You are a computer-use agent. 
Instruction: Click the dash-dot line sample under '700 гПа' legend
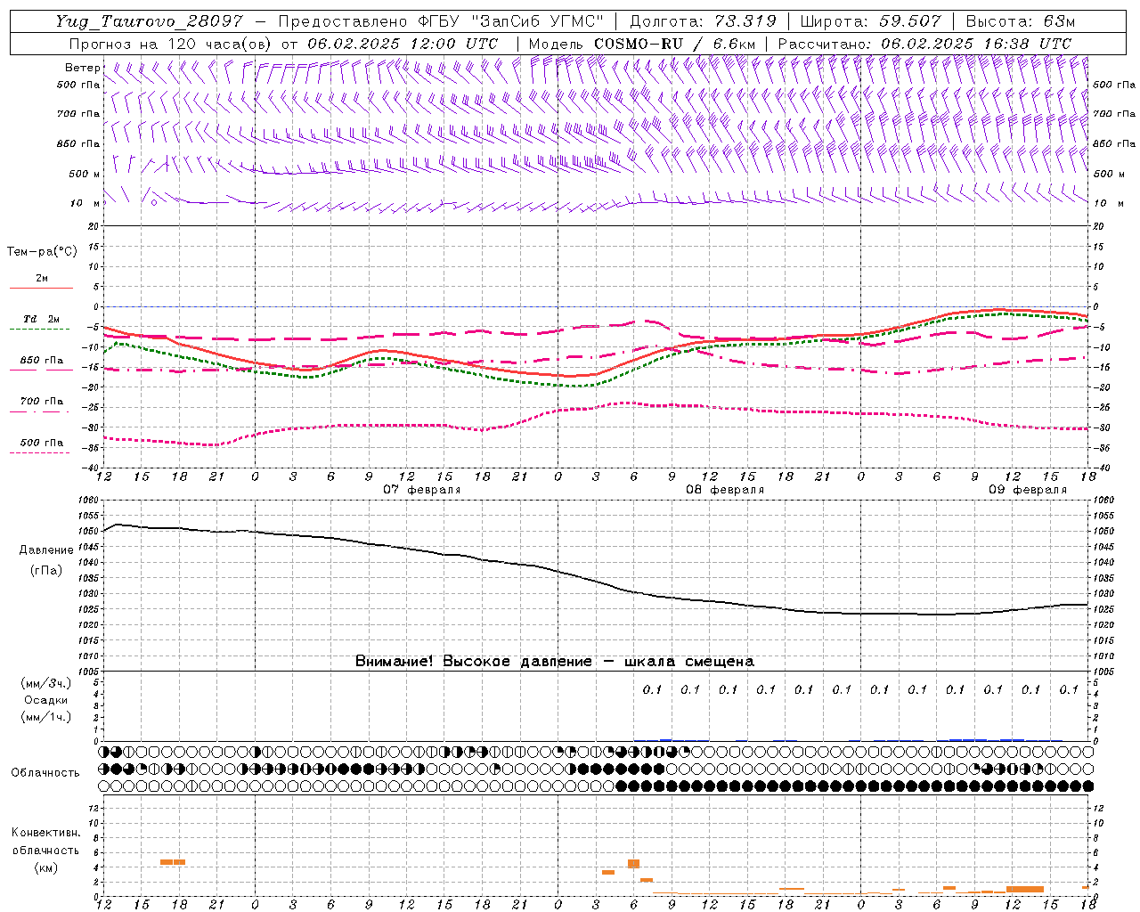40,411
